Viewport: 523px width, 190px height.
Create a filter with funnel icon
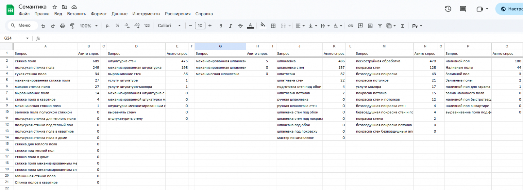(380, 26)
